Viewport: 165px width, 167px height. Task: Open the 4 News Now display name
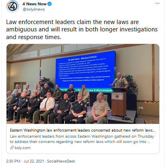[x=34, y=4]
